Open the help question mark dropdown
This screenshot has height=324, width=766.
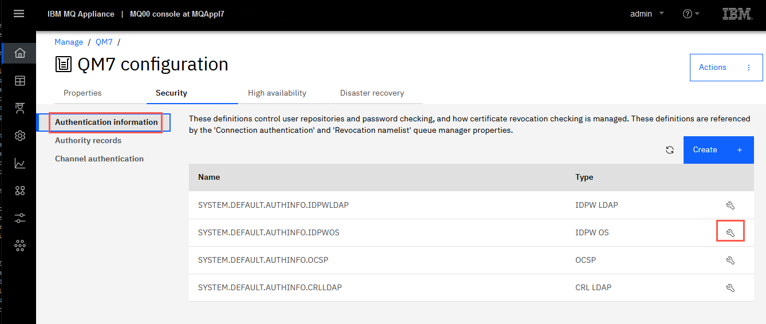(x=691, y=14)
